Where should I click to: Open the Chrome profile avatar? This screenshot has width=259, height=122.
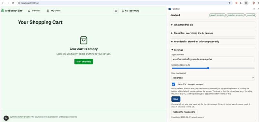click(x=254, y=3)
